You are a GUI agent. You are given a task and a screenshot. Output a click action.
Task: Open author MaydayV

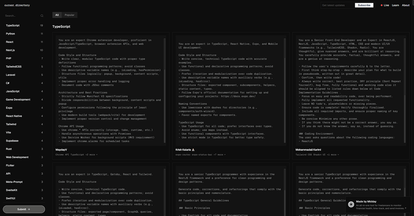(61, 149)
